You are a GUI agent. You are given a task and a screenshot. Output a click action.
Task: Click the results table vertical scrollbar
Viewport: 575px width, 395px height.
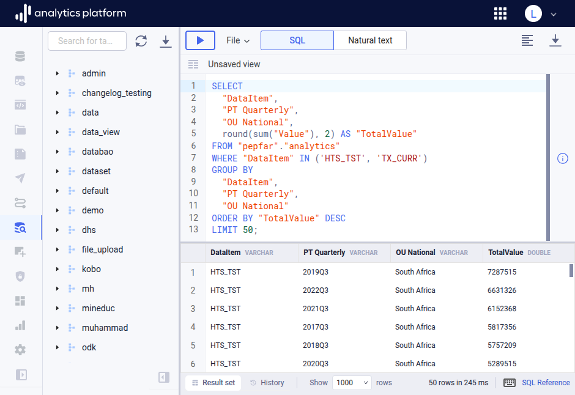tap(571, 270)
